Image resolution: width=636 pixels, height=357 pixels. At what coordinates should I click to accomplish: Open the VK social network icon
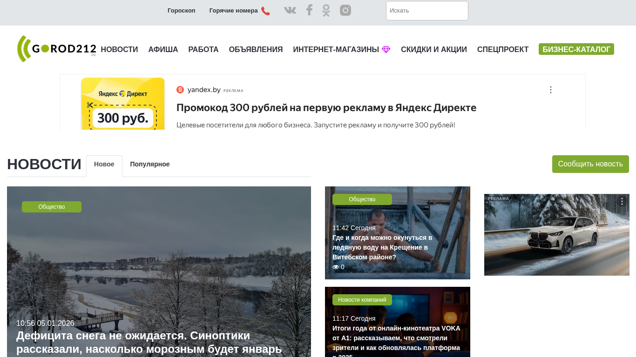coord(290,10)
